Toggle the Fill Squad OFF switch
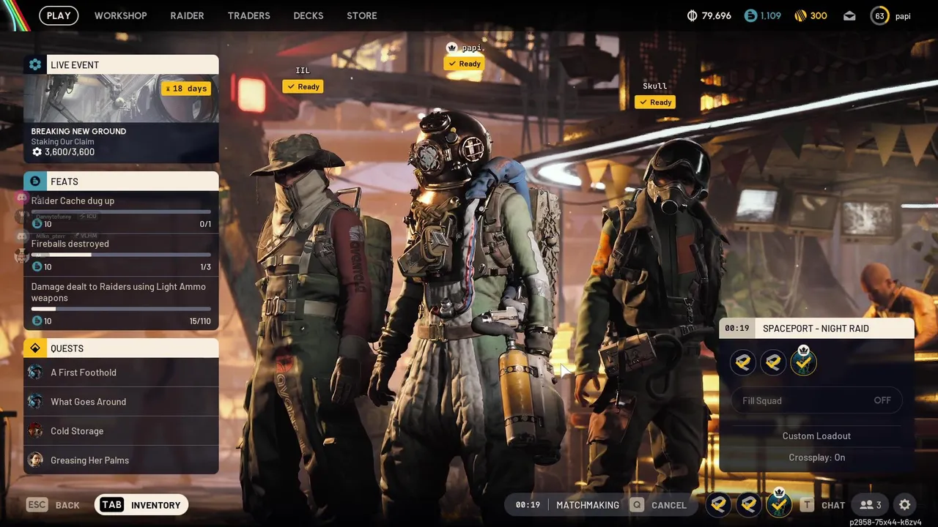This screenshot has width=938, height=527. click(816, 400)
